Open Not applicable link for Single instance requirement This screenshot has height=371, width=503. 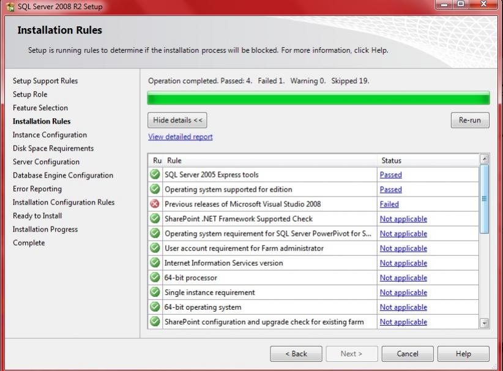coord(403,293)
